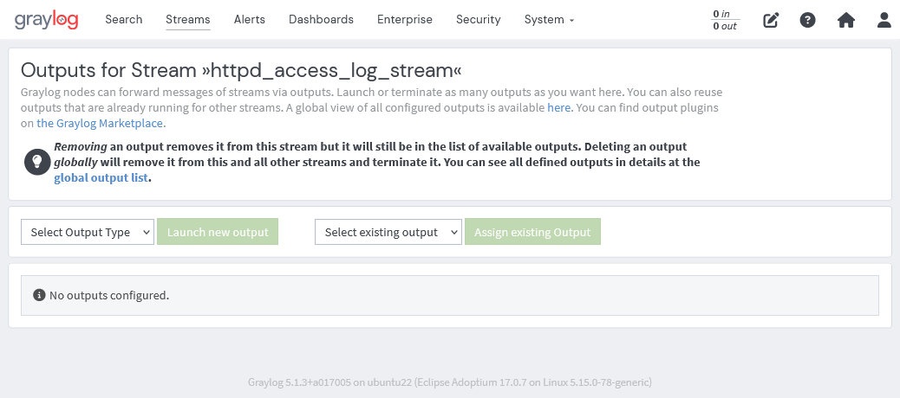Open the System menu dropdown
Screen dimensions: 900x398
click(x=549, y=19)
